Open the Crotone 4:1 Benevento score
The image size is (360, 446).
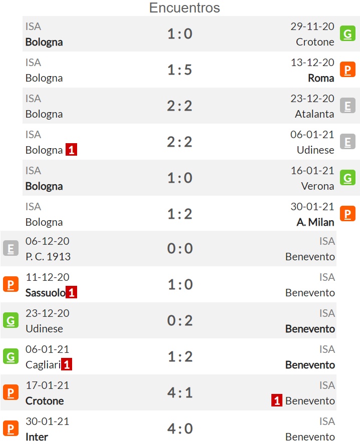(x=180, y=392)
